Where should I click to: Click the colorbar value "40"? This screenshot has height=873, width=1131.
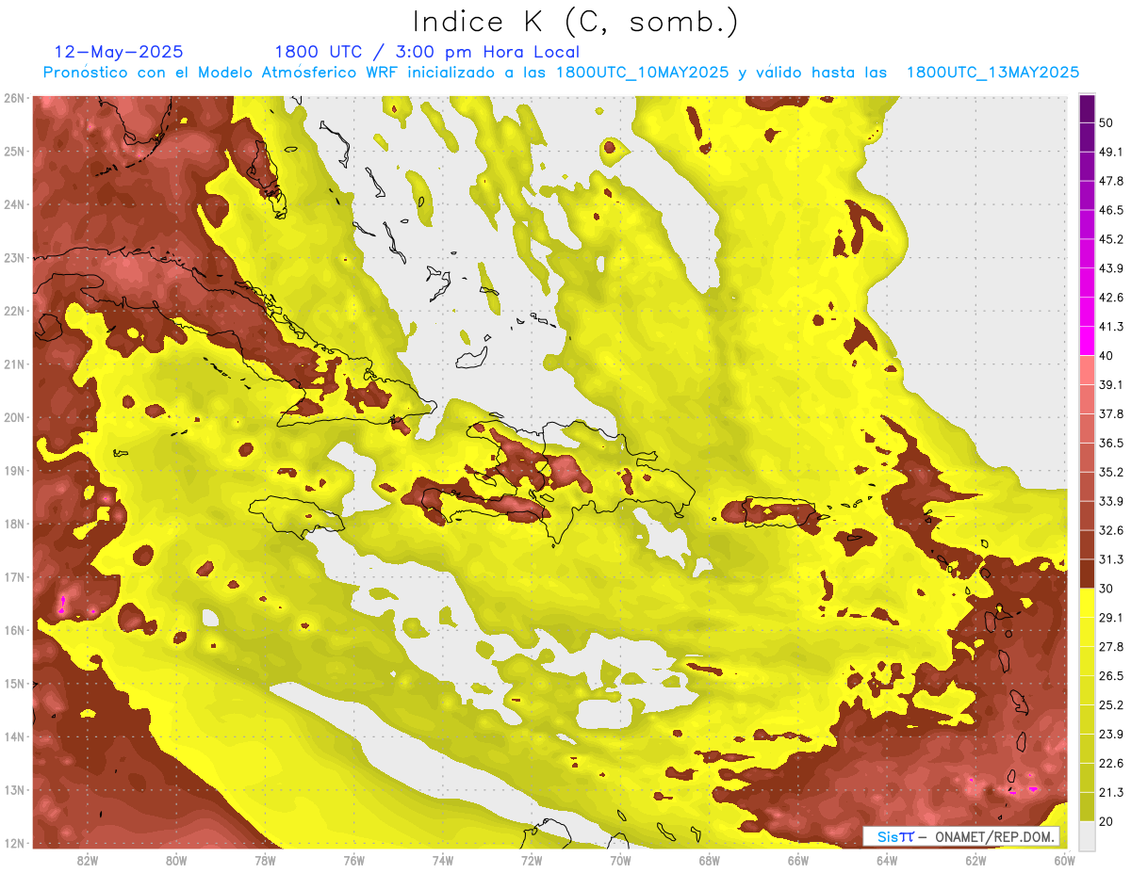[x=1108, y=356]
